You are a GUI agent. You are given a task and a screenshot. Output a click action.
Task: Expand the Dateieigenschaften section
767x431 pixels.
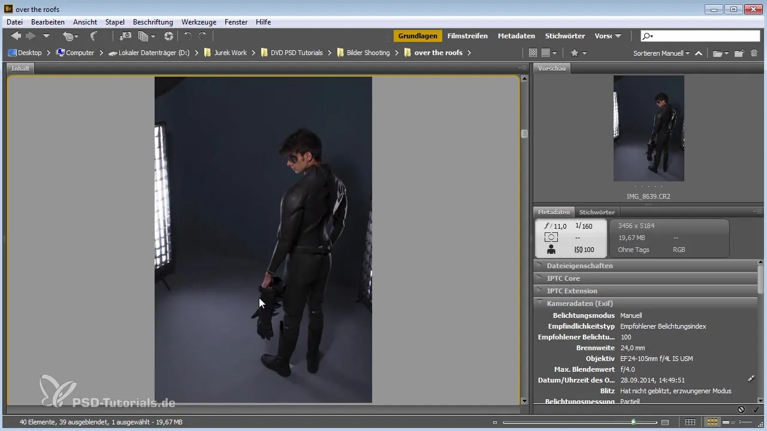click(x=579, y=266)
